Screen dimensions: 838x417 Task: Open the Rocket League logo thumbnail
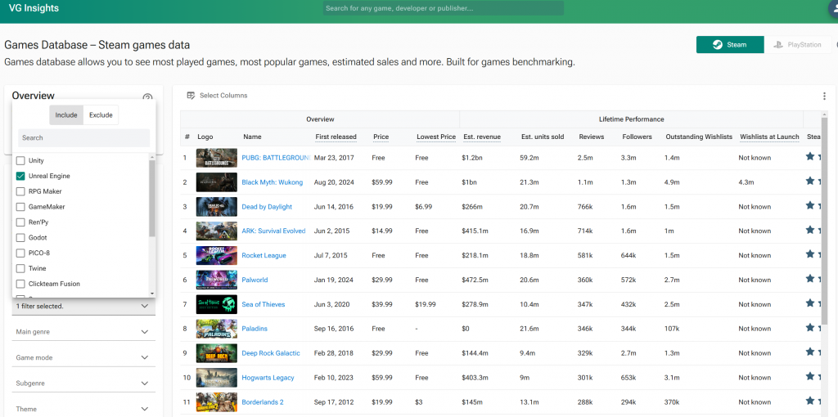[x=216, y=255]
